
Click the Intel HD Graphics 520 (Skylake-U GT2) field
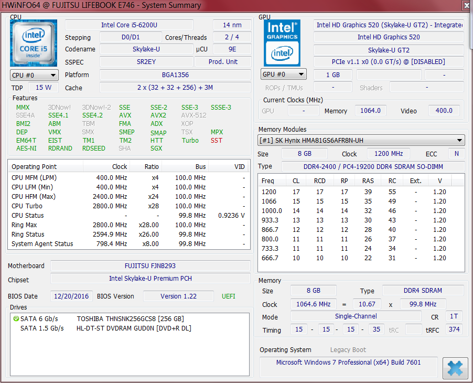coord(389,25)
